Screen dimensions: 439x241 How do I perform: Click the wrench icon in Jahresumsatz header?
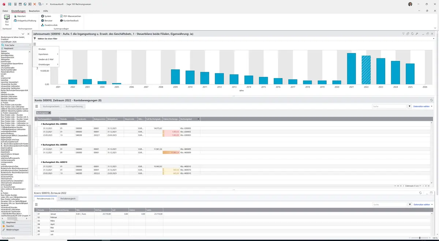pos(417,34)
